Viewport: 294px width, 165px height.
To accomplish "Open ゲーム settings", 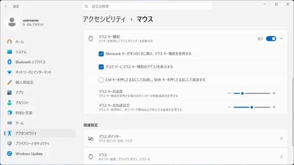I will pos(40,123).
